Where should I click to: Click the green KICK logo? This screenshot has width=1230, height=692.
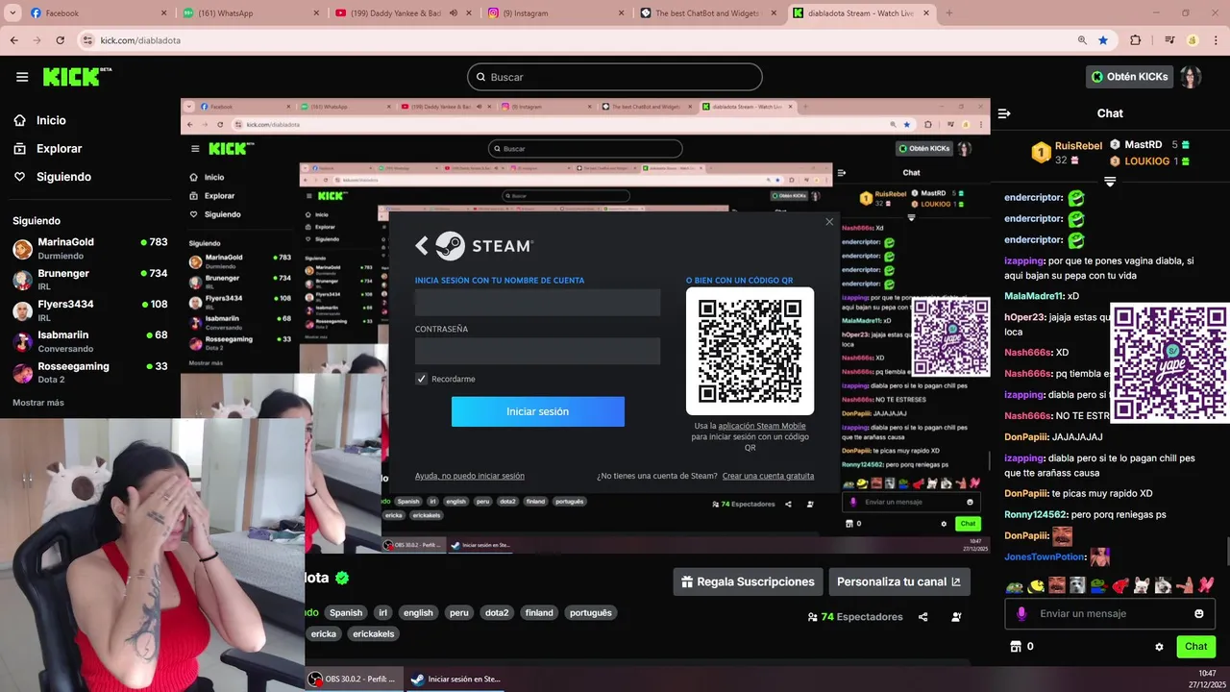[x=77, y=77]
